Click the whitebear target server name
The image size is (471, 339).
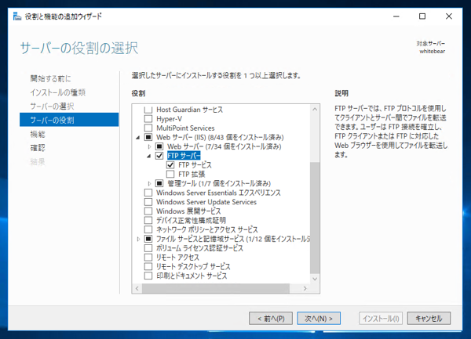(433, 51)
